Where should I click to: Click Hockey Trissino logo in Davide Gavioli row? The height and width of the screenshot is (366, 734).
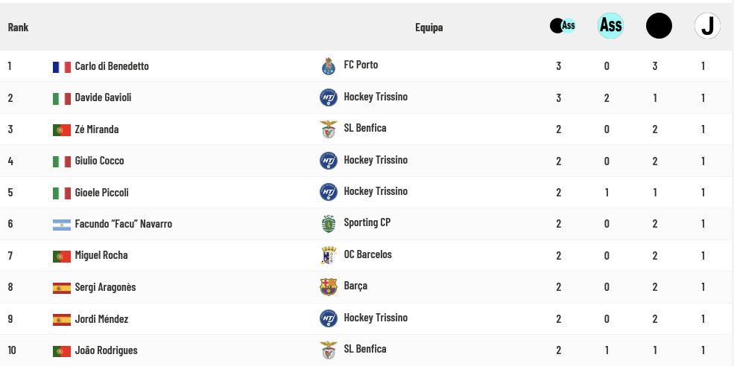(x=329, y=97)
